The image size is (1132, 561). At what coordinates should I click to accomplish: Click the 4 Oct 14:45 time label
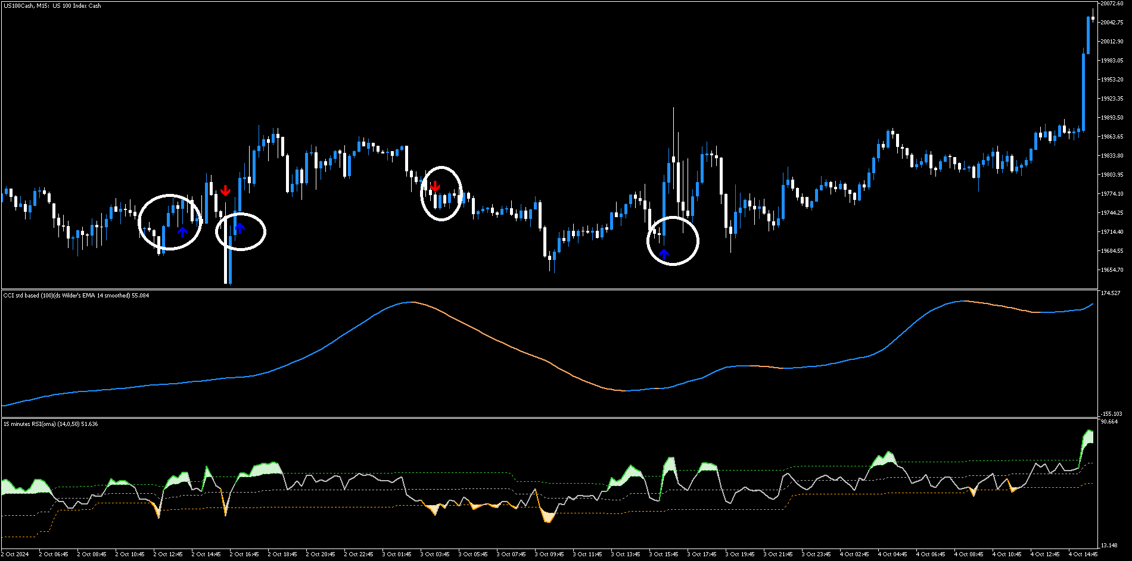click(1083, 554)
